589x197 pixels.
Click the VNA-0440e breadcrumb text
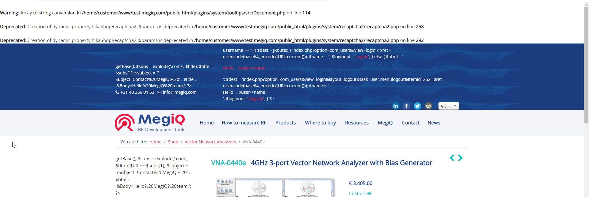(253, 142)
